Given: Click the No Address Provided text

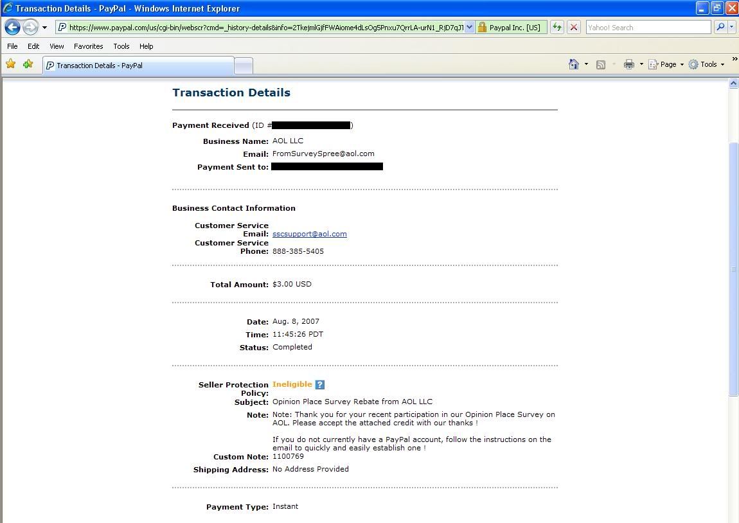Looking at the screenshot, I should click(x=310, y=469).
